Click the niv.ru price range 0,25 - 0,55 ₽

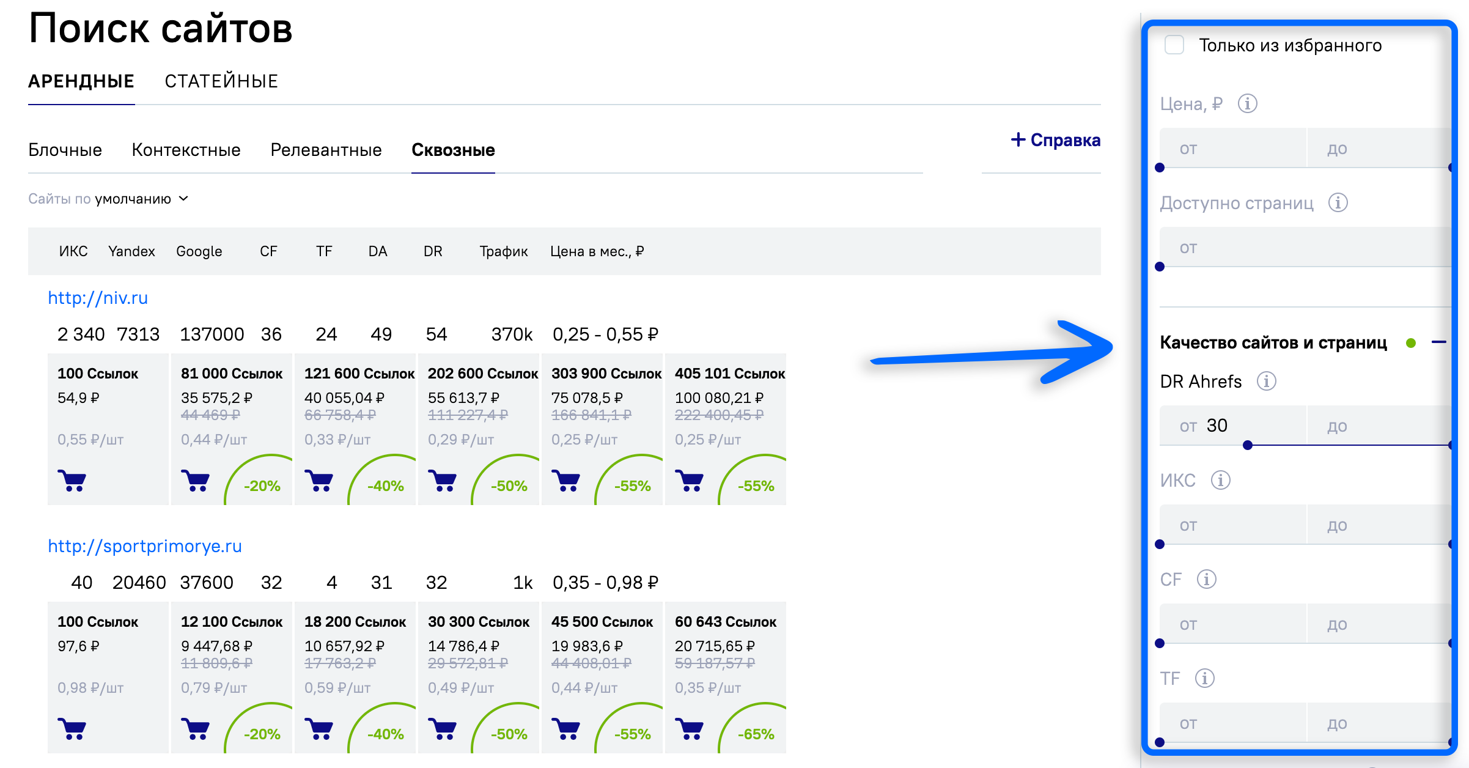tap(605, 334)
